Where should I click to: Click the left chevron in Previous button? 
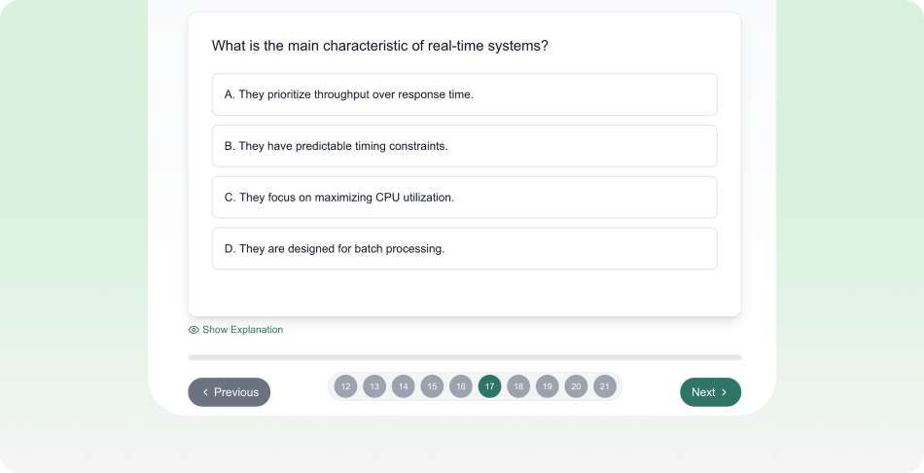pyautogui.click(x=205, y=392)
